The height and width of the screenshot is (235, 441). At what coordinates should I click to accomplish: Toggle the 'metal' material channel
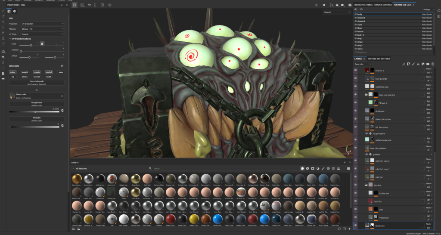pos(49,72)
